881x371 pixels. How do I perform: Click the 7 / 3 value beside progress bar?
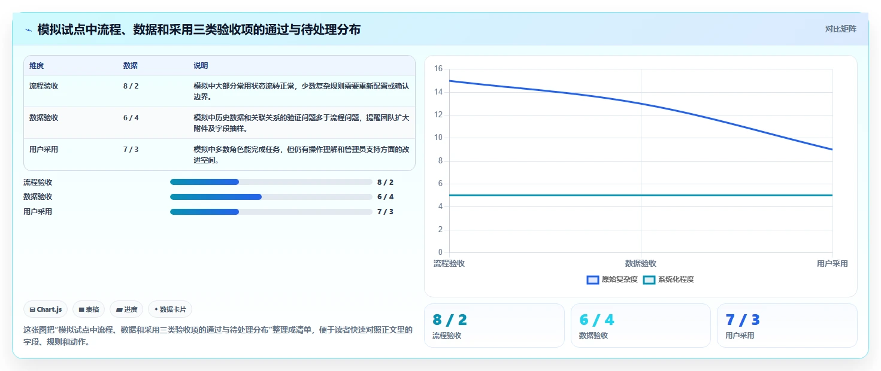pos(385,212)
